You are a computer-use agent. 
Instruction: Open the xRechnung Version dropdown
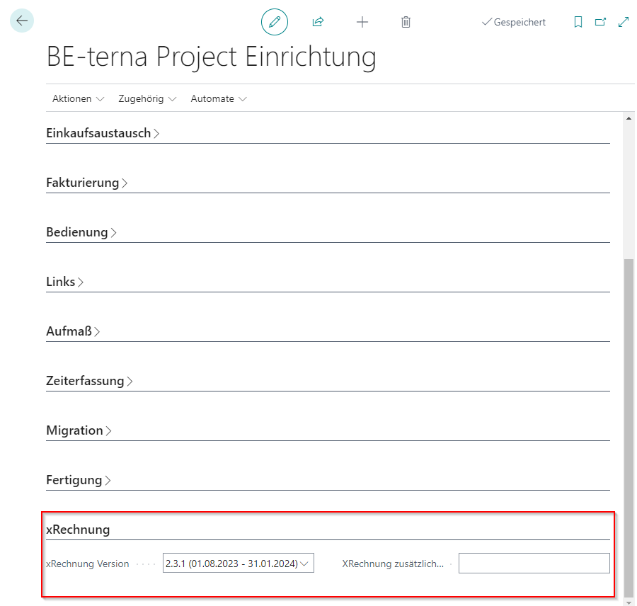tap(238, 564)
